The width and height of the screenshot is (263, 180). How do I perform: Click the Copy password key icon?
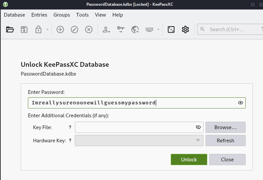[x=120, y=29]
